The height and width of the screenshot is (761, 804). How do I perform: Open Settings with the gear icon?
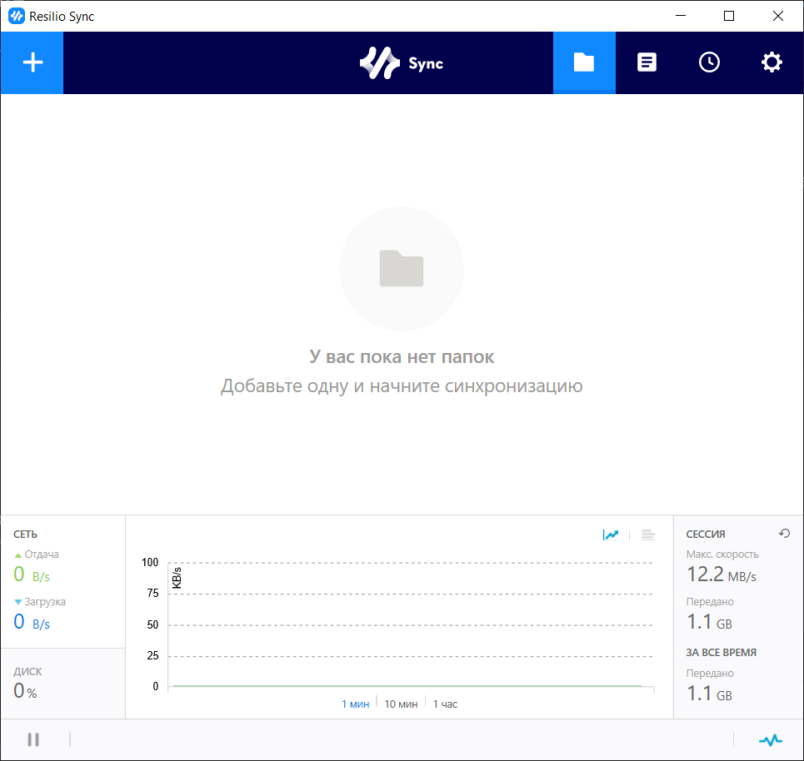point(772,62)
